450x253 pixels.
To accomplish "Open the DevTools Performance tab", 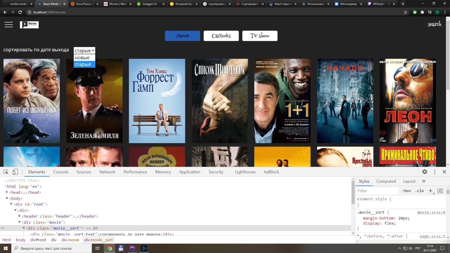I will click(x=135, y=172).
